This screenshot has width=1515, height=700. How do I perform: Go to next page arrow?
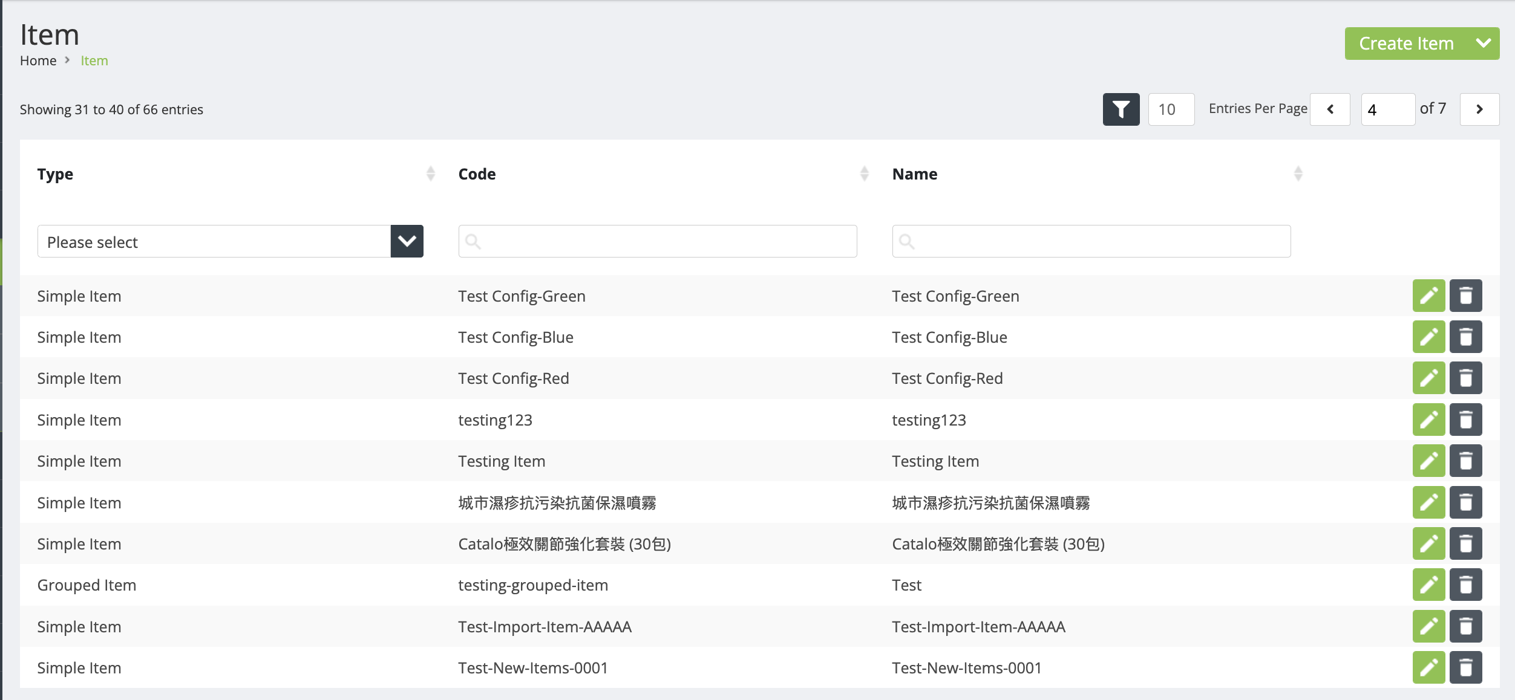point(1479,109)
